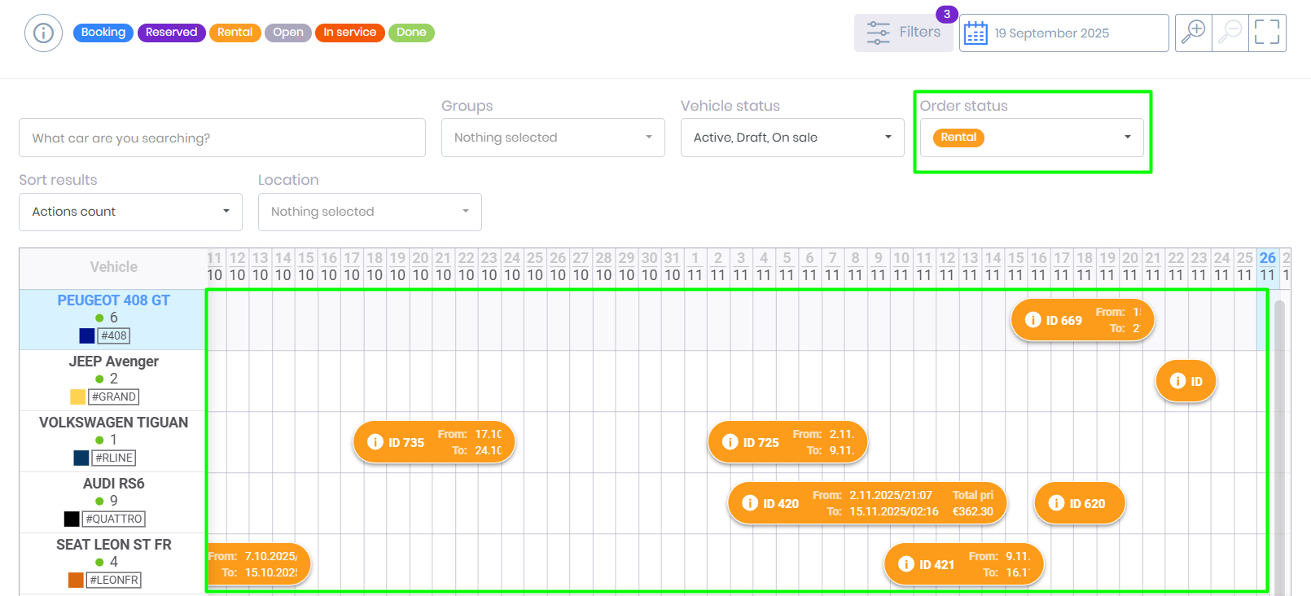Click the zoom out magnifier icon
Screen dimensions: 1311x596
(x=1230, y=33)
